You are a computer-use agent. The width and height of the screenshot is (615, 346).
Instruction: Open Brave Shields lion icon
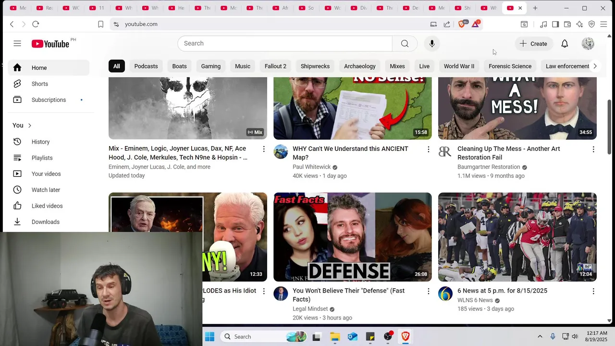pyautogui.click(x=462, y=24)
